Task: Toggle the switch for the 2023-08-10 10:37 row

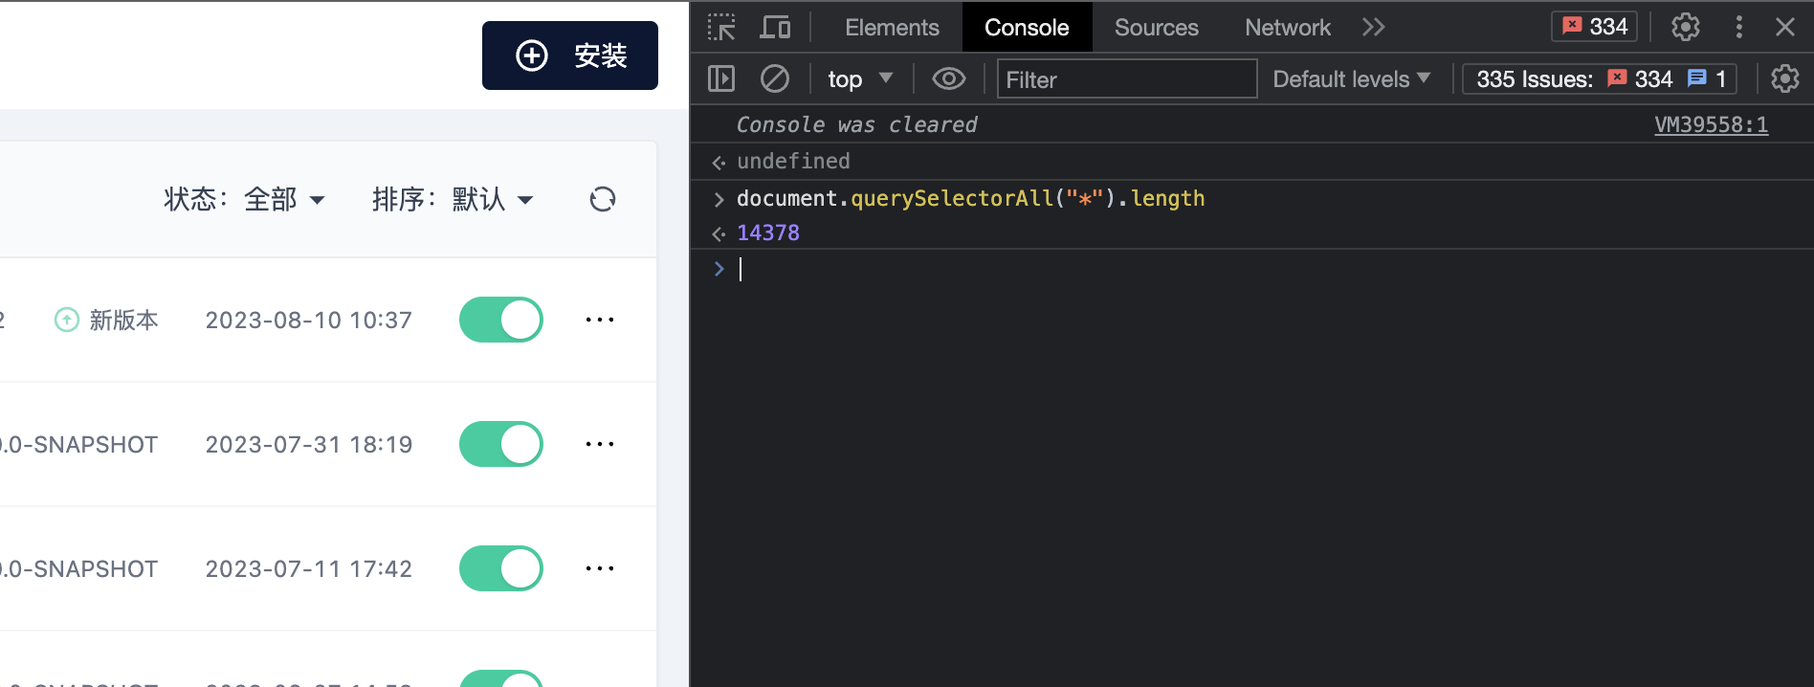Action: pyautogui.click(x=501, y=320)
